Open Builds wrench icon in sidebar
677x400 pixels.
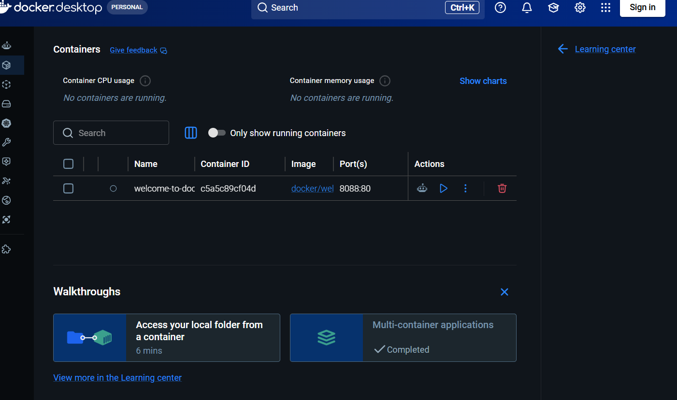[x=6, y=142]
